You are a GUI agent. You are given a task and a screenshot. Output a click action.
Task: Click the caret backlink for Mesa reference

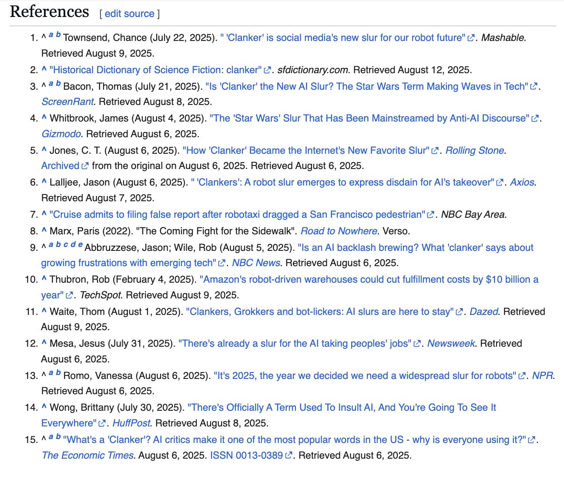pos(44,342)
